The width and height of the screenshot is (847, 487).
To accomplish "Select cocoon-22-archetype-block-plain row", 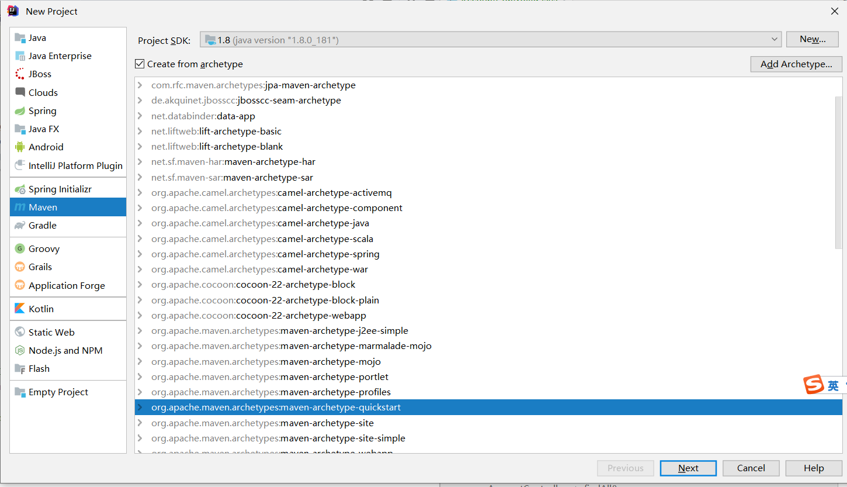I will [488, 301].
